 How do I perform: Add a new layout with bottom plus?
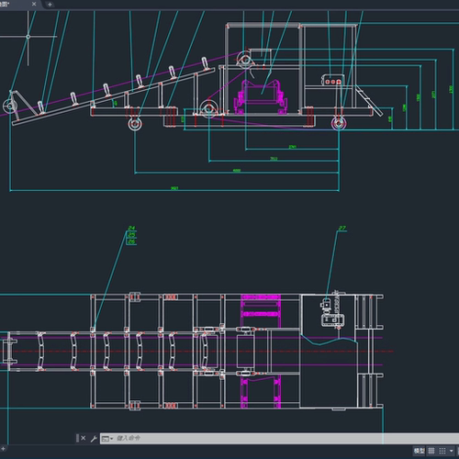coord(3,449)
